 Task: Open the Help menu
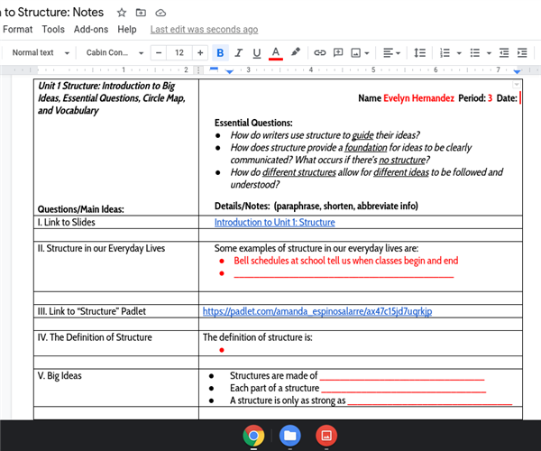click(x=127, y=30)
